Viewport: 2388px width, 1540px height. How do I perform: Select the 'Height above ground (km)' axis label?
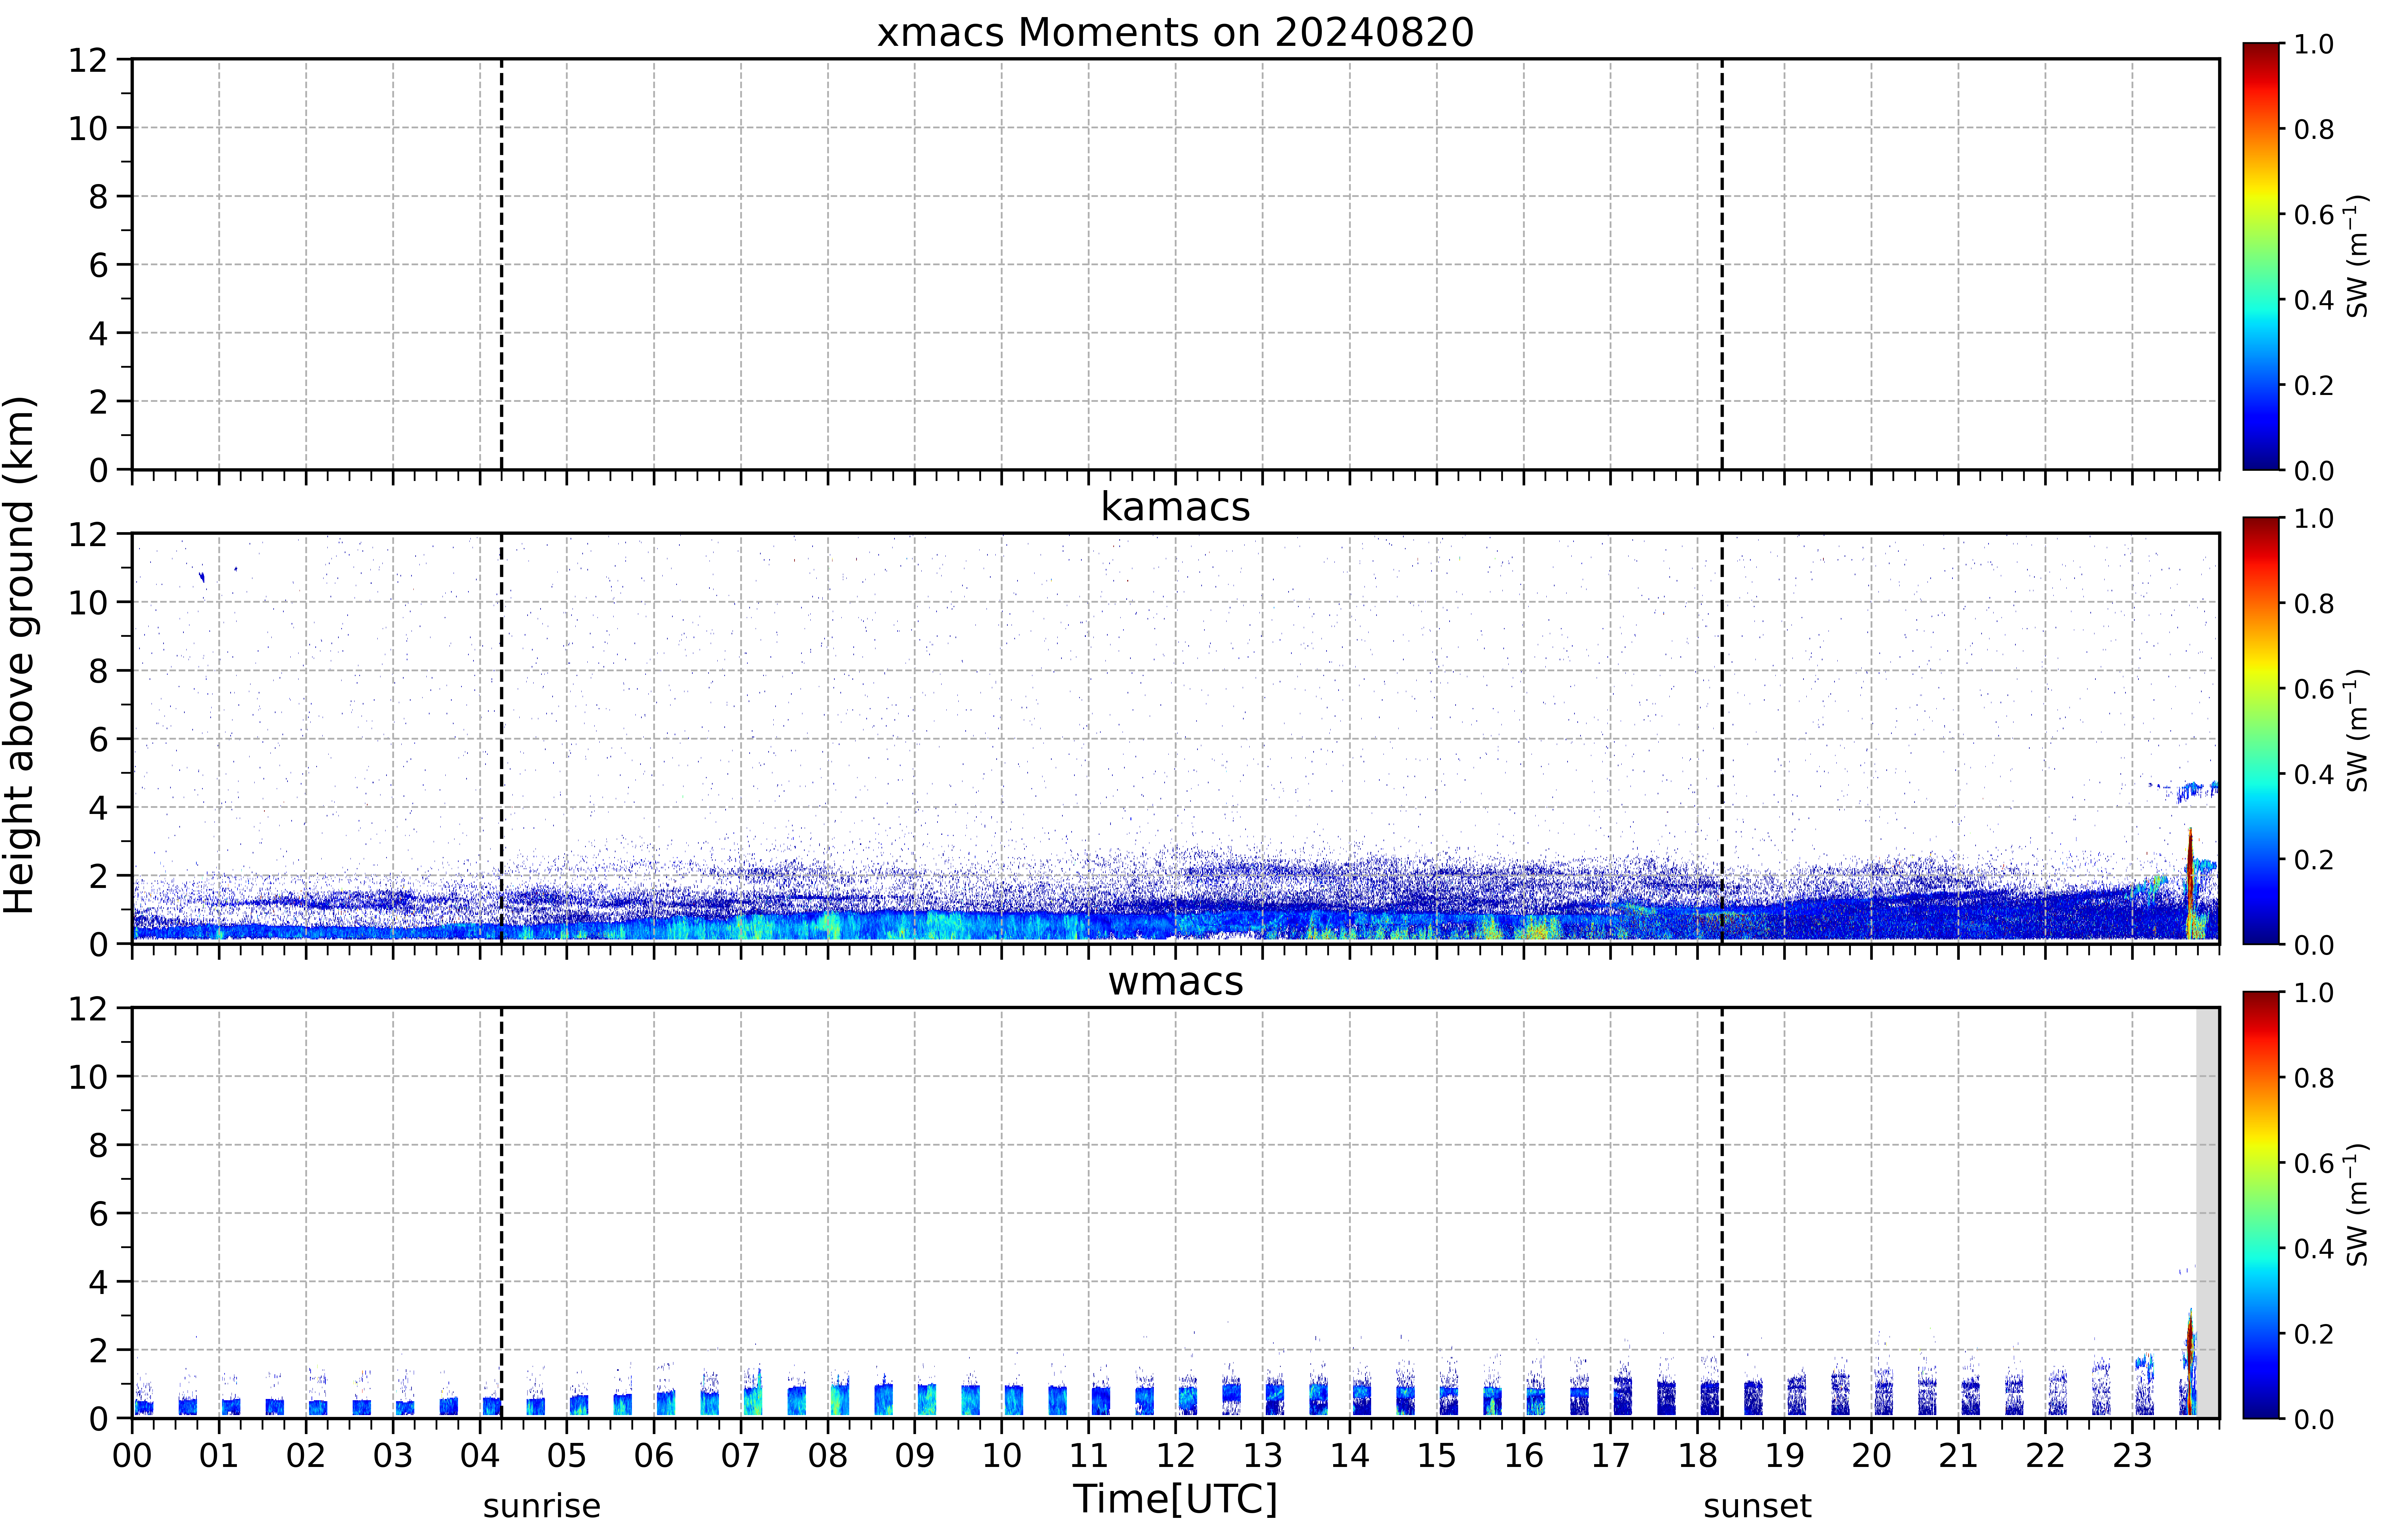pyautogui.click(x=20, y=655)
